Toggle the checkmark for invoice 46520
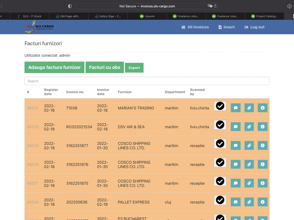294x220 pixels. (x=220, y=125)
